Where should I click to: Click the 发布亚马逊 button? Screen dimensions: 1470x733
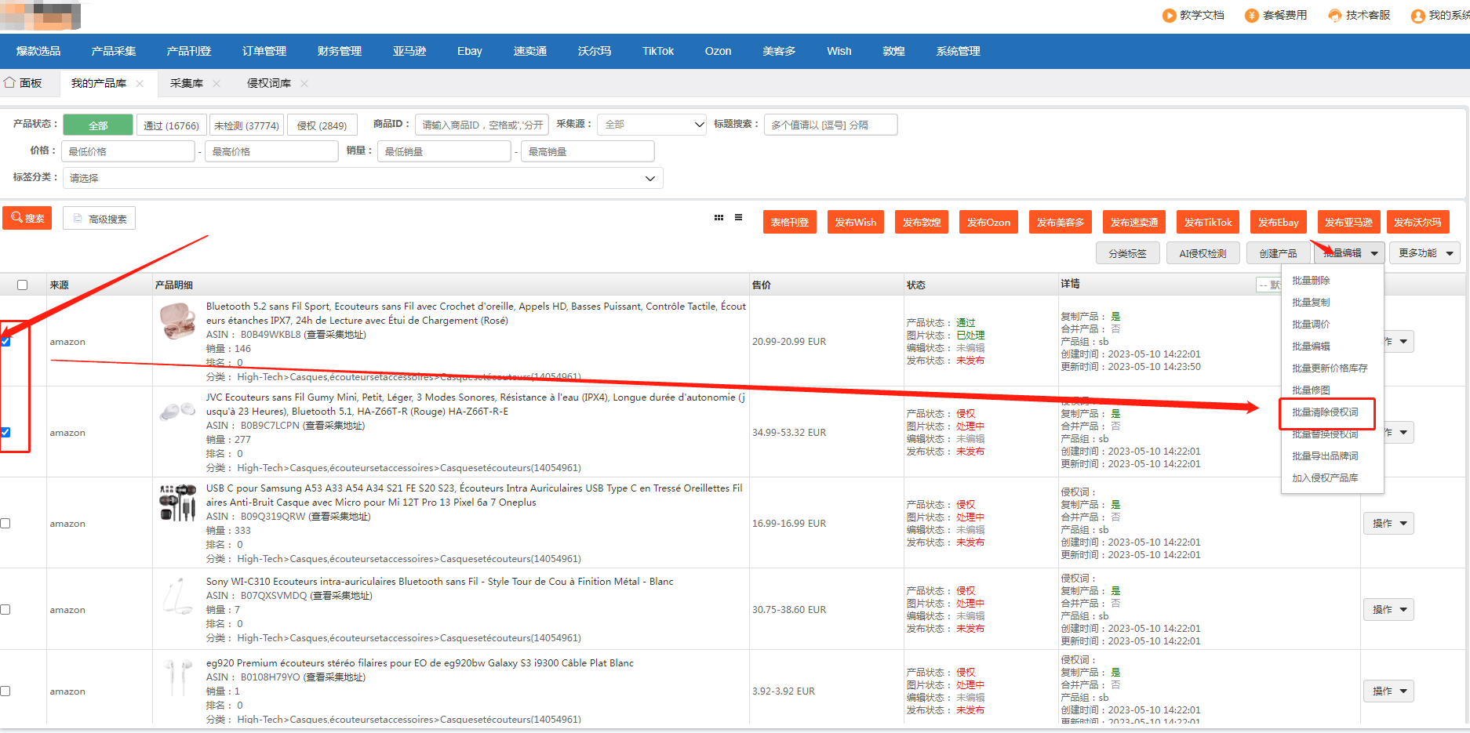click(1348, 222)
